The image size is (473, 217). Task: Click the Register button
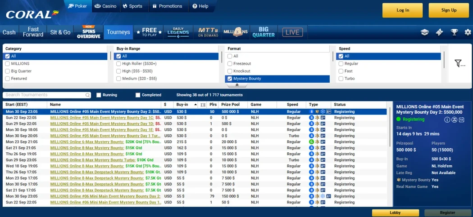tap(447, 213)
